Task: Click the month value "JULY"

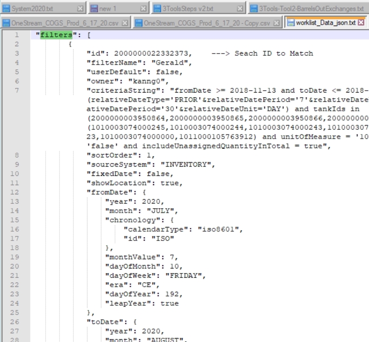Action: tap(161, 211)
